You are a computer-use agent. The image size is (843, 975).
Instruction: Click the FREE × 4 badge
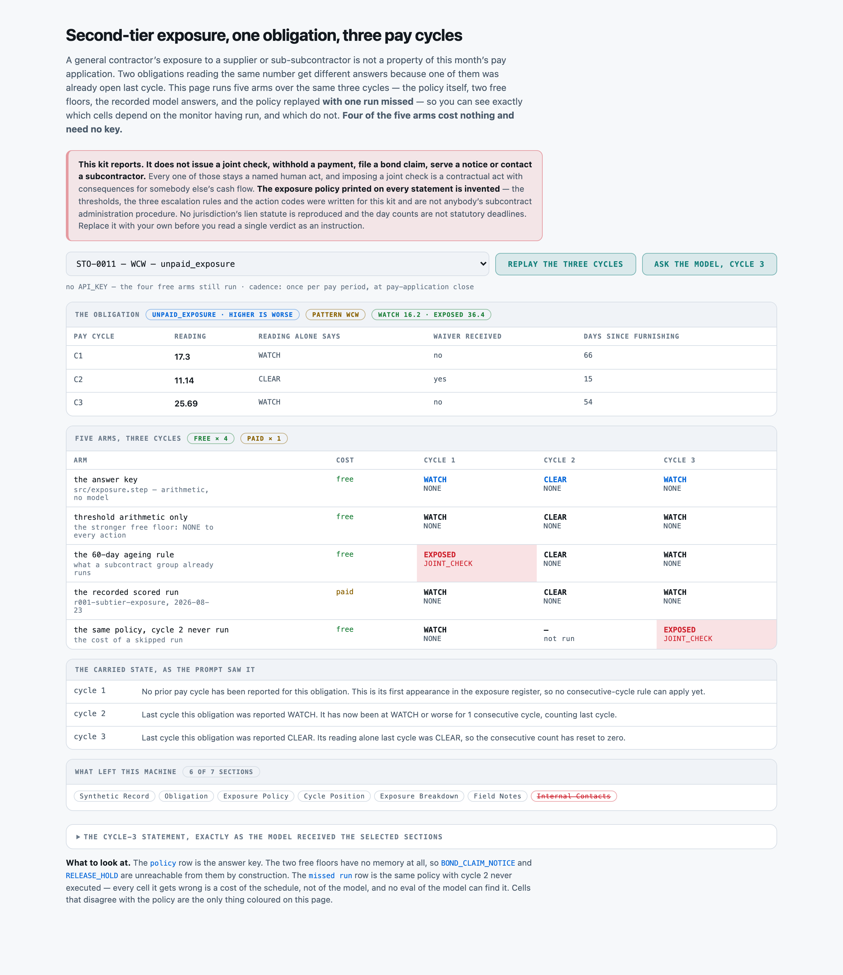(x=211, y=438)
